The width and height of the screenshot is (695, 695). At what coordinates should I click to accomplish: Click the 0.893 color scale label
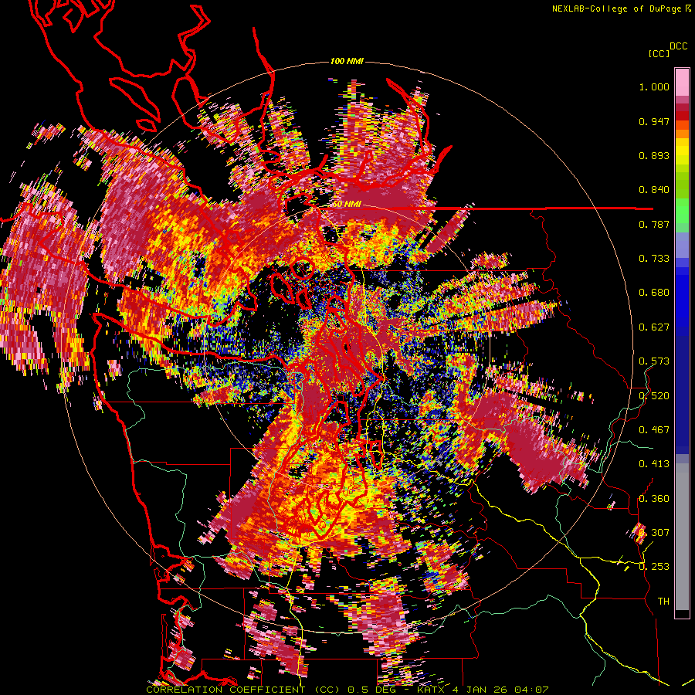pyautogui.click(x=654, y=155)
